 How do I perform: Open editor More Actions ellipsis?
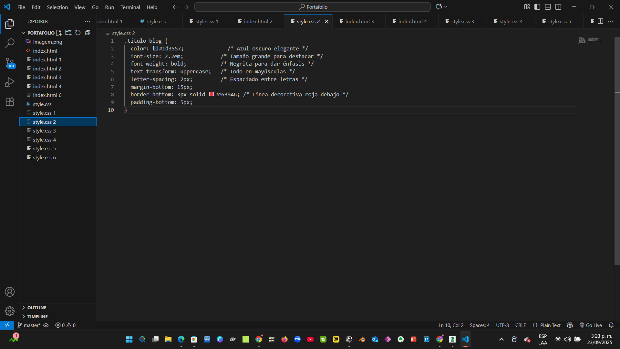pyautogui.click(x=611, y=21)
